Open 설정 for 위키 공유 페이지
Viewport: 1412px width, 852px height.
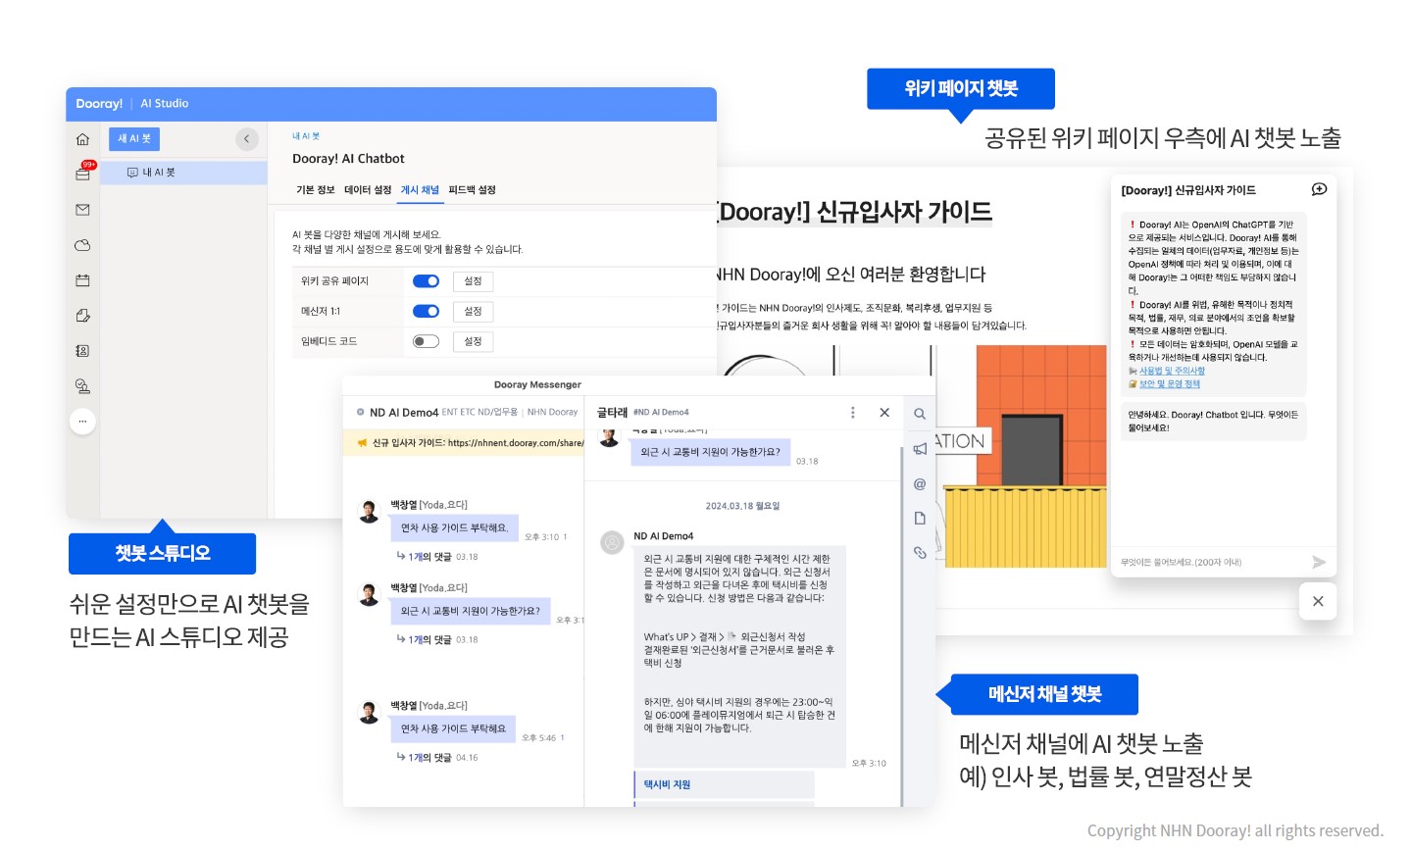click(x=473, y=281)
